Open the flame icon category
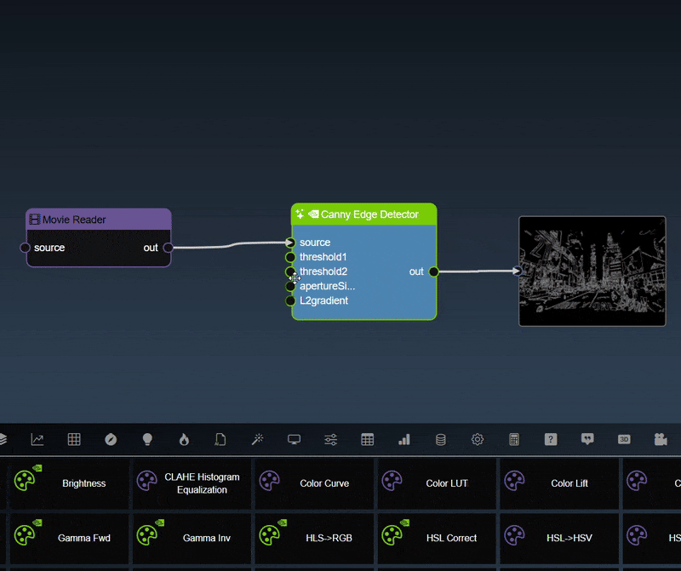 coord(184,439)
